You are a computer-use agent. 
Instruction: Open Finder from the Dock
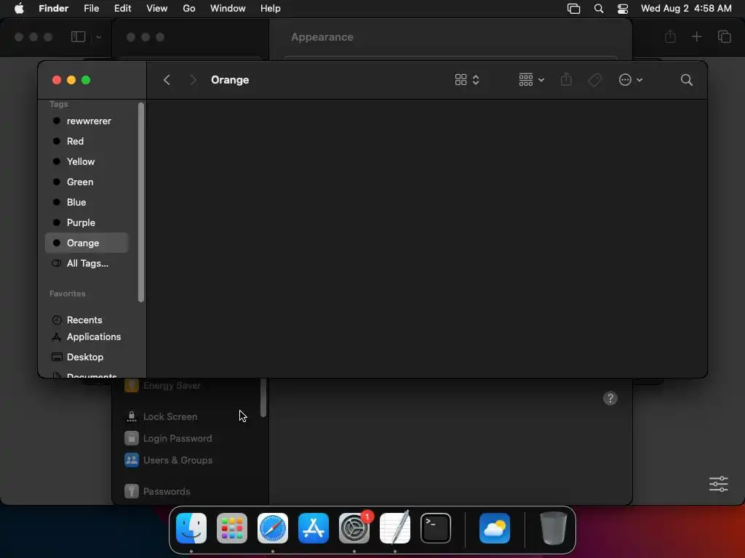[191, 528]
